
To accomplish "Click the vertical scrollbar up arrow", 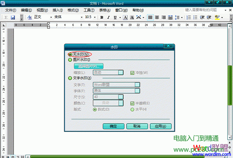I will click(x=230, y=26).
